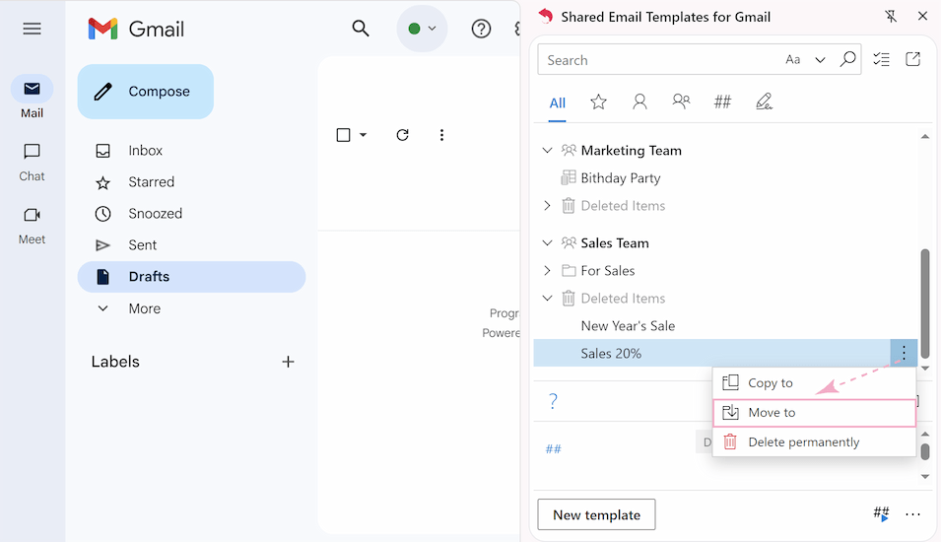941x542 pixels.
Task: Choose Delete permanently in context menu
Action: pos(814,441)
